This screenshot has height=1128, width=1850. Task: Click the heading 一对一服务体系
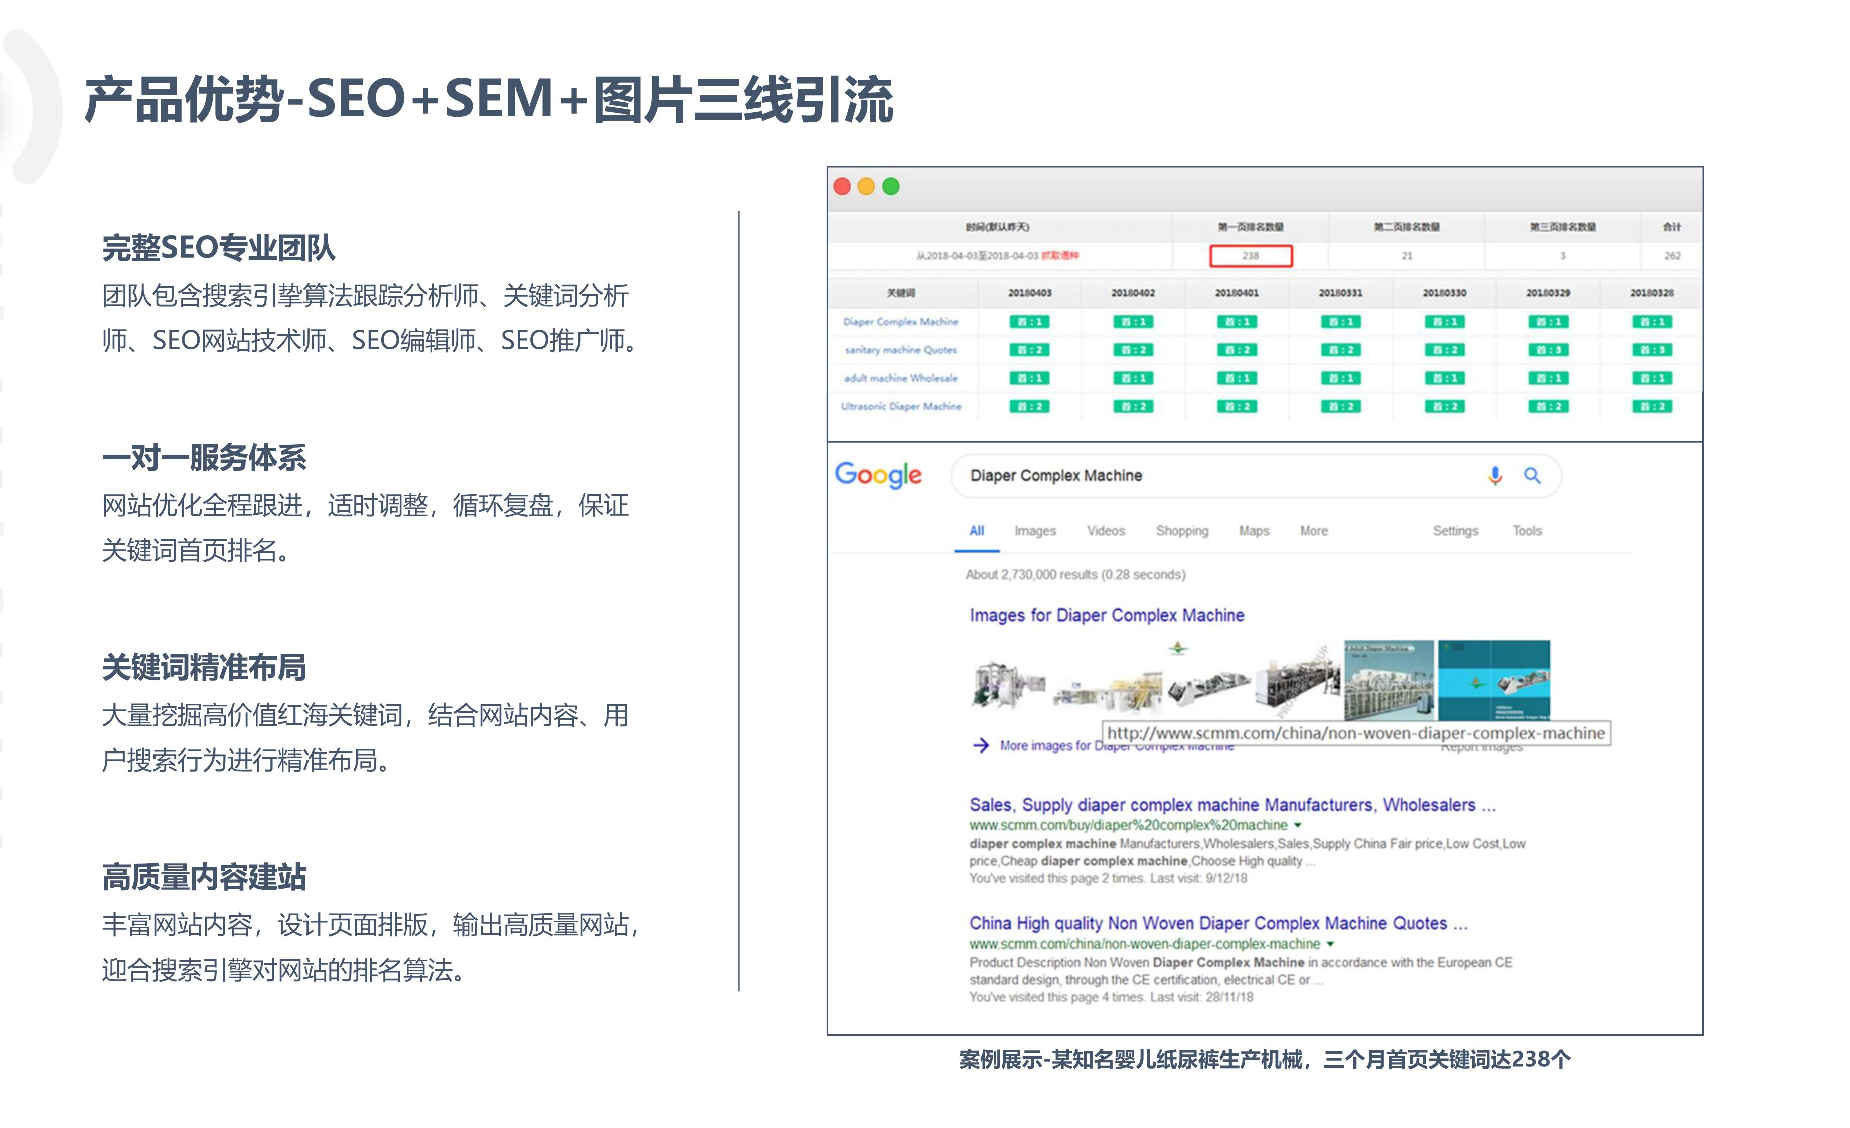pos(204,458)
